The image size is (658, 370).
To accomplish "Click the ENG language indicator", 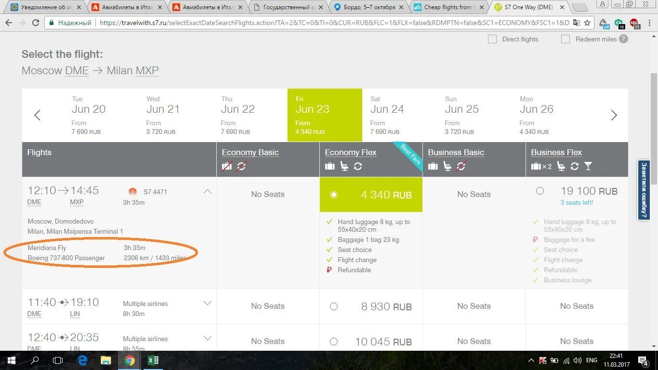I will 591,360.
